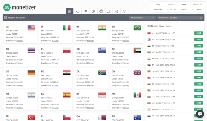Viewport: 207px width, 121px height.
Task: Click the search magnifier icon
Action: (x=201, y=18)
